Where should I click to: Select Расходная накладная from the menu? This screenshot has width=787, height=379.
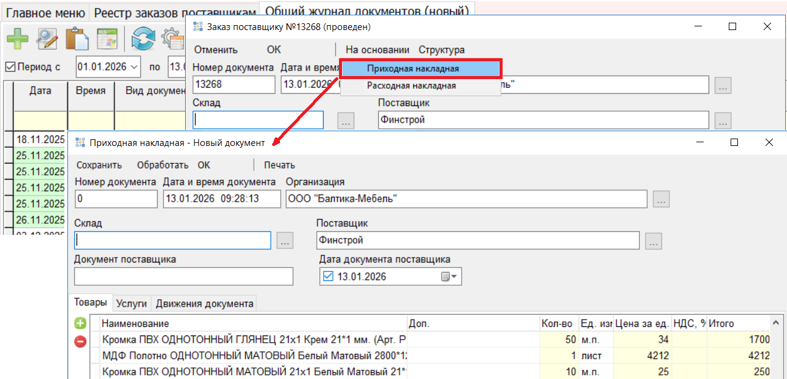point(411,86)
